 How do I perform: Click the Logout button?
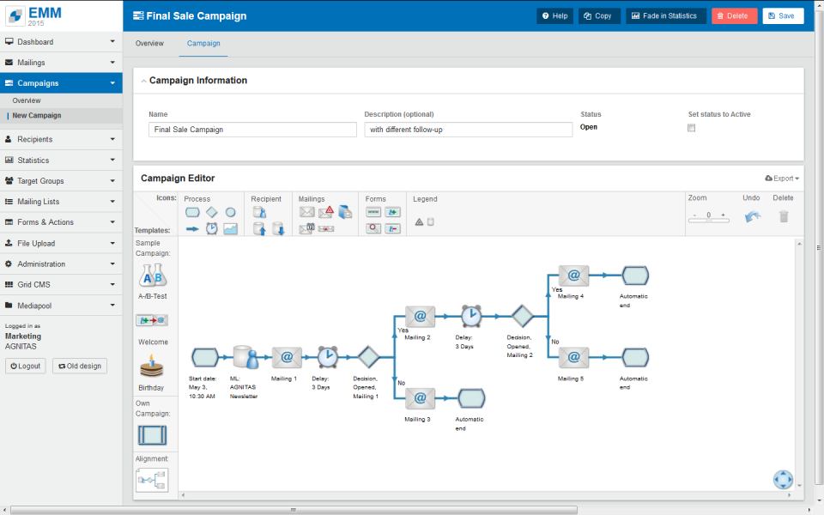coord(26,366)
